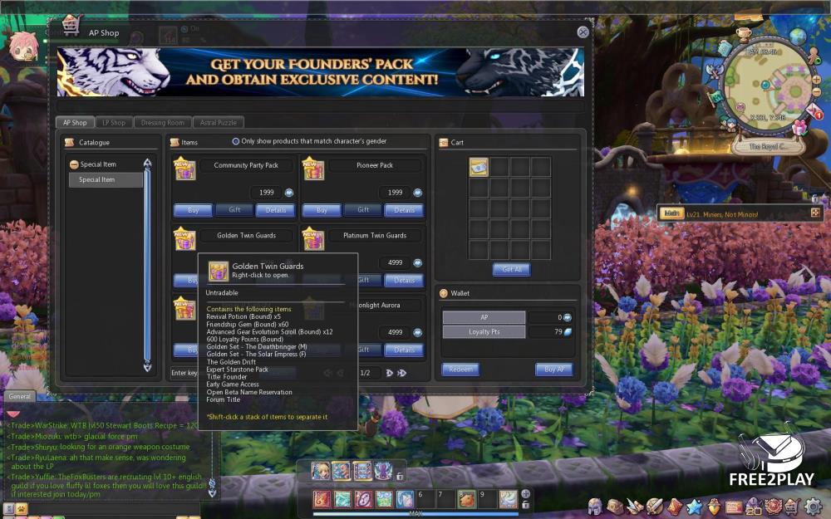Image resolution: width=831 pixels, height=519 pixels.
Task: Select the General chat tab
Action: point(20,396)
